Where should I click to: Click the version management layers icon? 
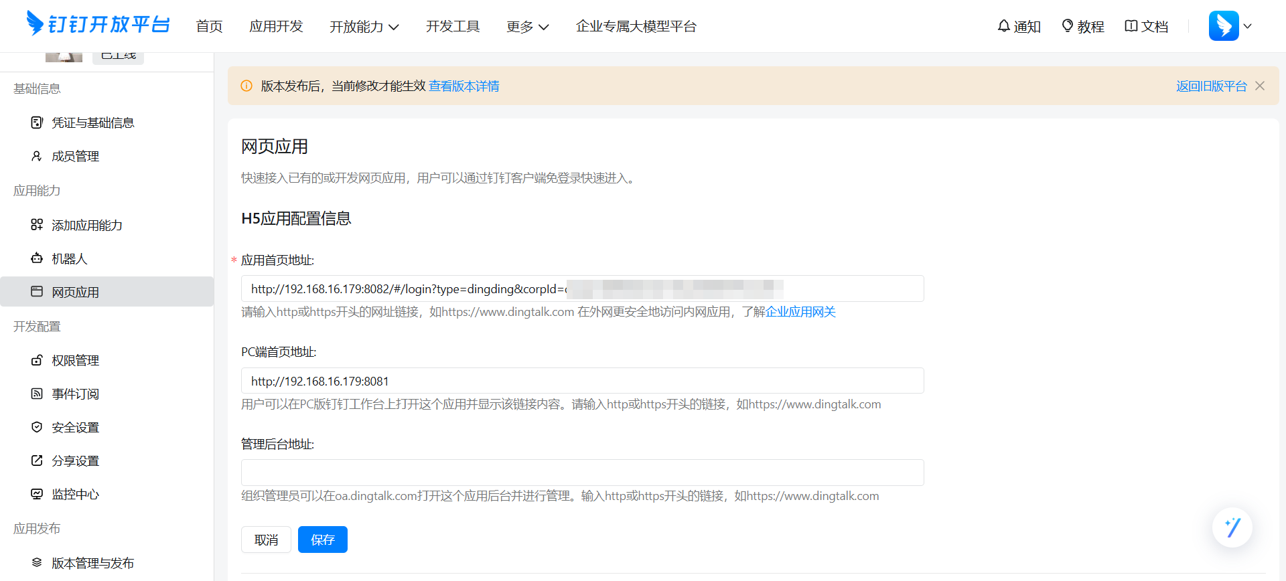point(37,563)
